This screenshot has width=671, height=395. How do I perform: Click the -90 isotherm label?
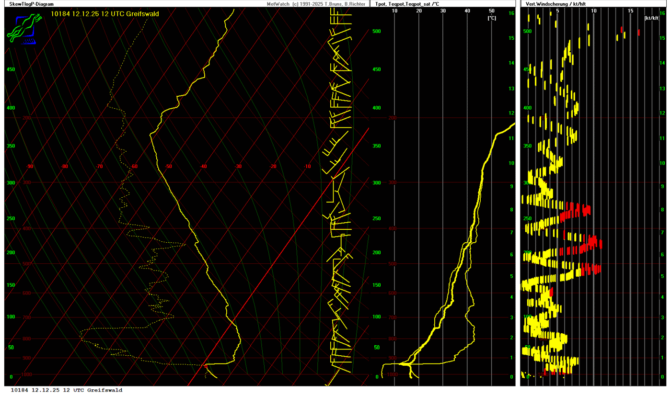[x=30, y=167]
